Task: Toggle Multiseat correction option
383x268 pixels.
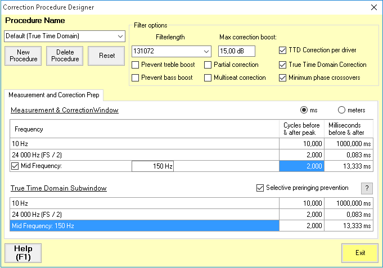Action: pyautogui.click(x=208, y=78)
